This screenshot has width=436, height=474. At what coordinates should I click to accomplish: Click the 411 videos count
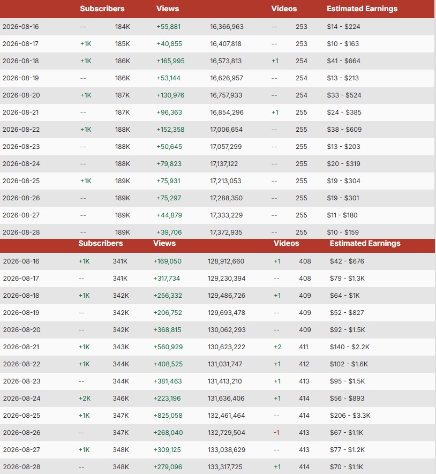(304, 347)
